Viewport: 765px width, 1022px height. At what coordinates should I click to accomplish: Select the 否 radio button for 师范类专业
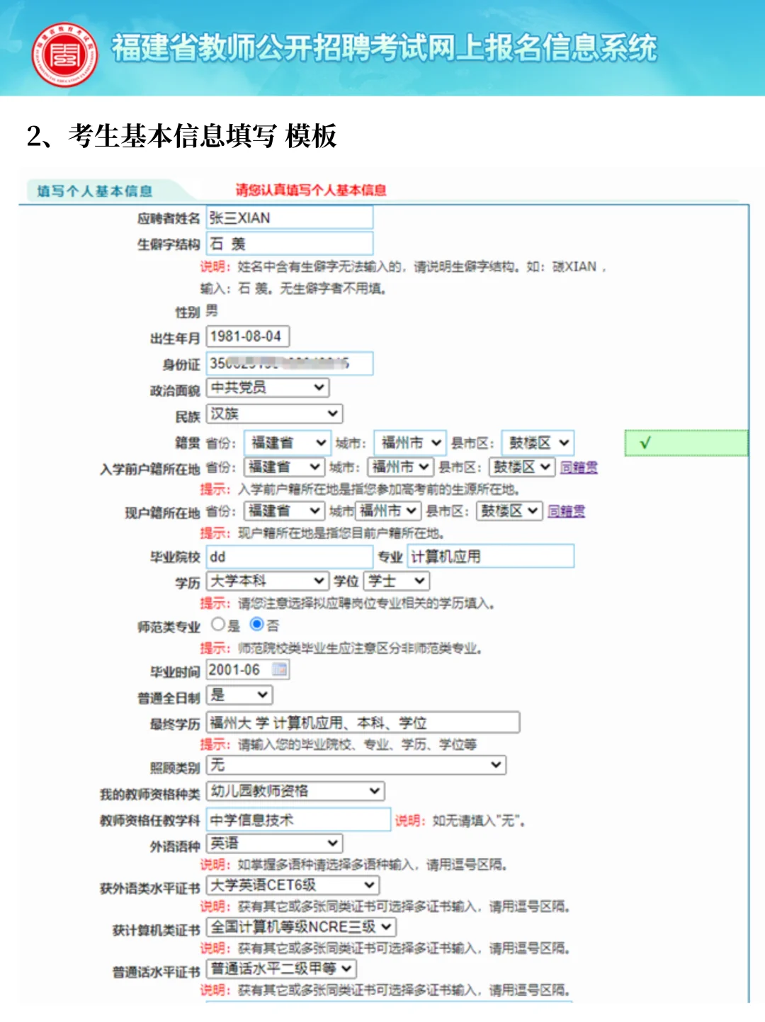tap(256, 625)
